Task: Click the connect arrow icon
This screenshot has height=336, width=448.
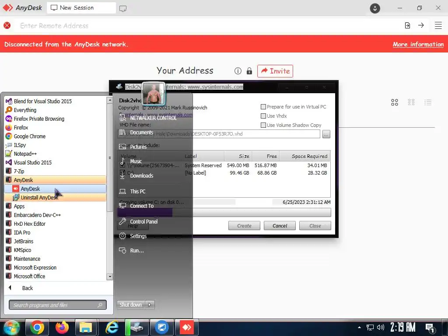Action: (421, 25)
